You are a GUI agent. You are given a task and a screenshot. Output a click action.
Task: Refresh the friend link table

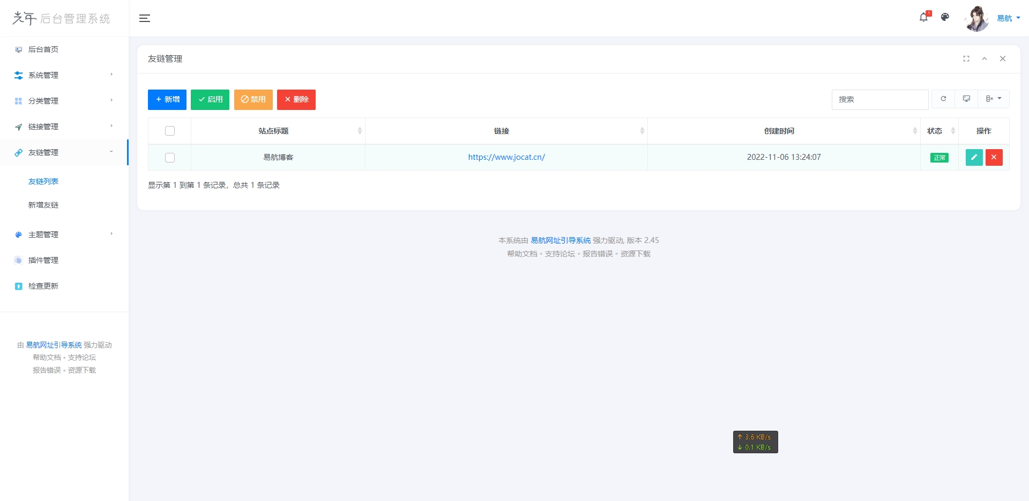[x=943, y=99]
